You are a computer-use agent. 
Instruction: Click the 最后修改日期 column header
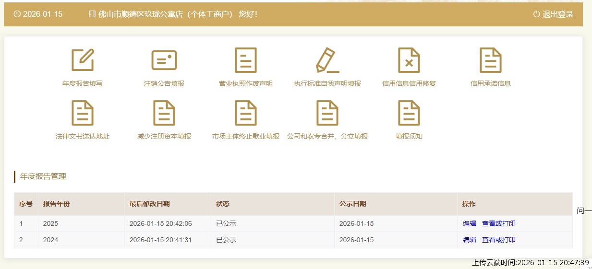149,204
